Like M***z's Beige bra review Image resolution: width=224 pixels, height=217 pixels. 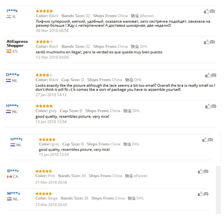(x=200, y=194)
